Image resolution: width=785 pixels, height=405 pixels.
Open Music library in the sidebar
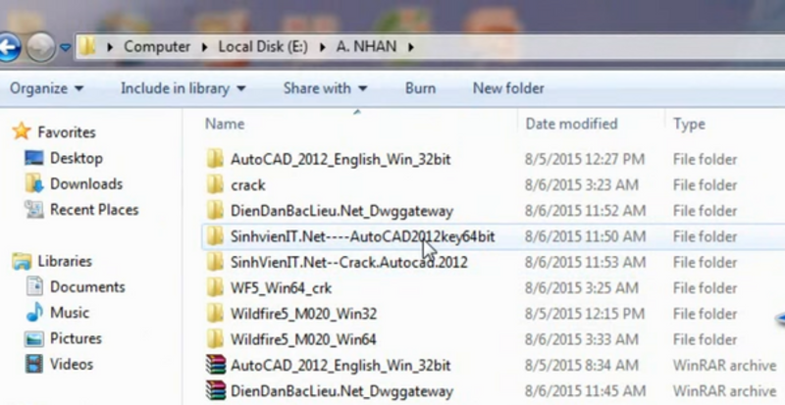[x=69, y=313]
